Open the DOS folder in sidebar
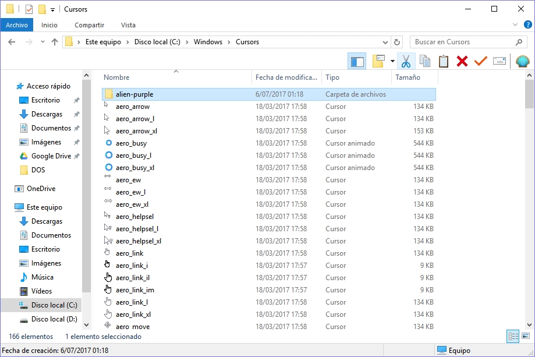 [38, 170]
